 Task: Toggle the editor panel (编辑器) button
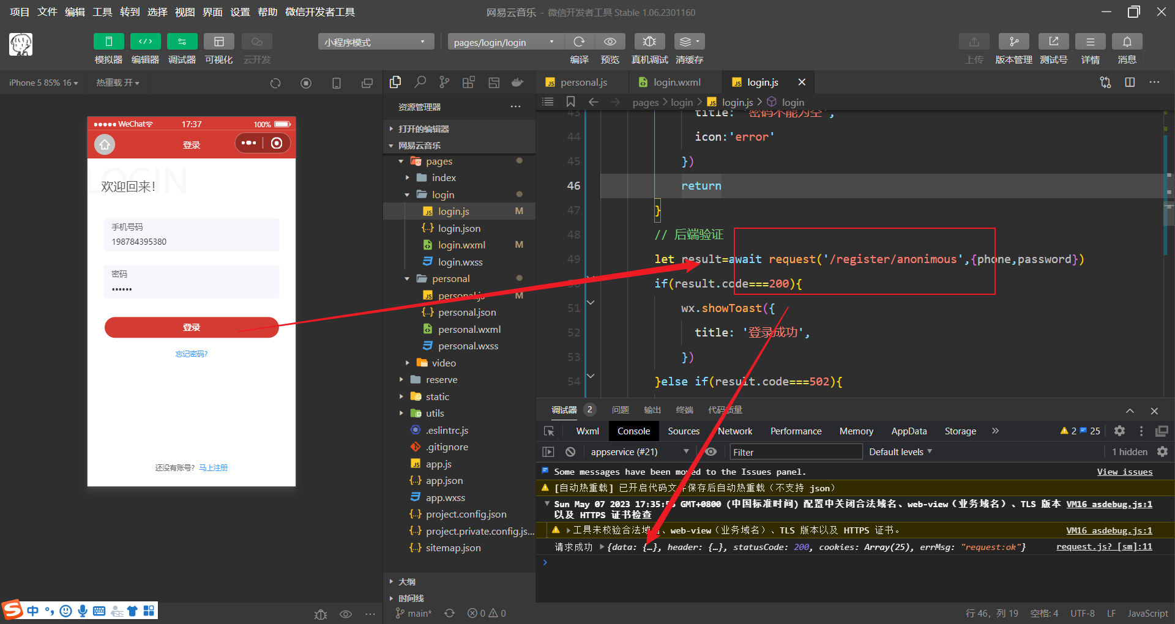(x=145, y=42)
